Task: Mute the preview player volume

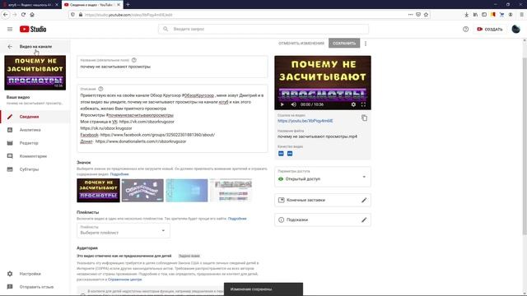Action: click(293, 104)
